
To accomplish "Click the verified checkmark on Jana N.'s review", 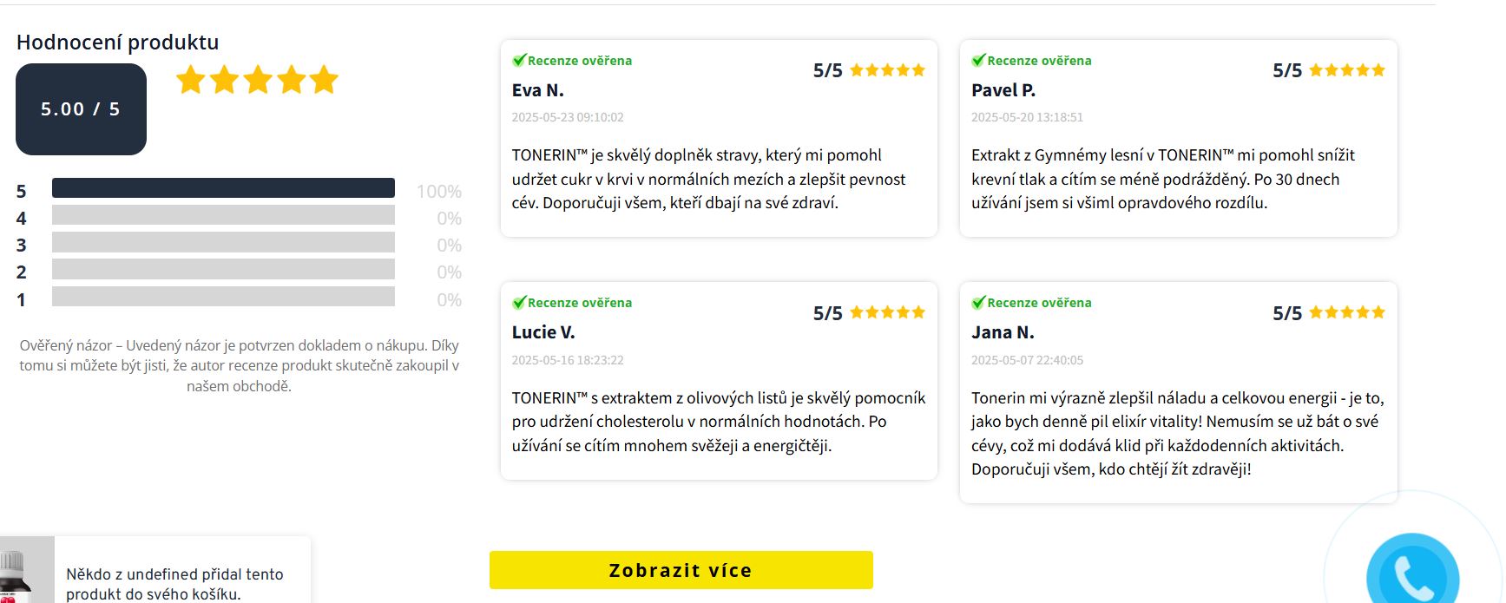I will click(x=978, y=302).
